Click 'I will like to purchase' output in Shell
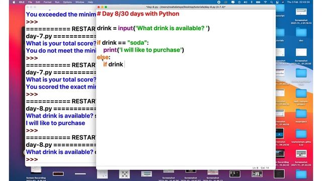The image size is (322, 181). click(x=55, y=123)
